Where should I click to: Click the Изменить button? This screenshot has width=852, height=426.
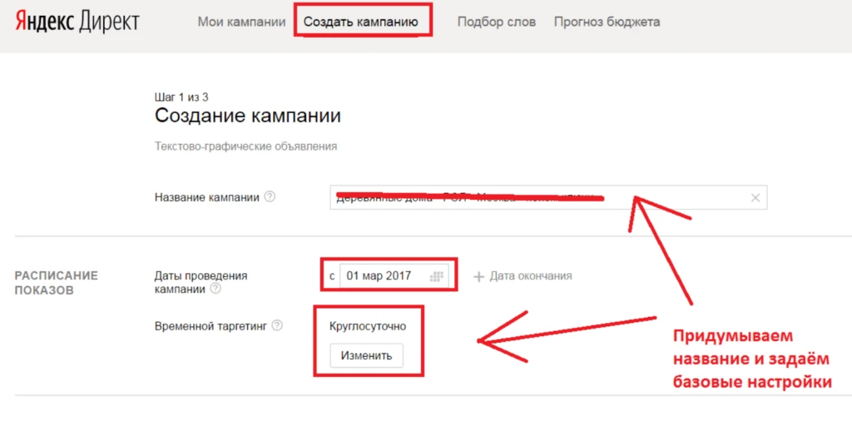click(367, 356)
